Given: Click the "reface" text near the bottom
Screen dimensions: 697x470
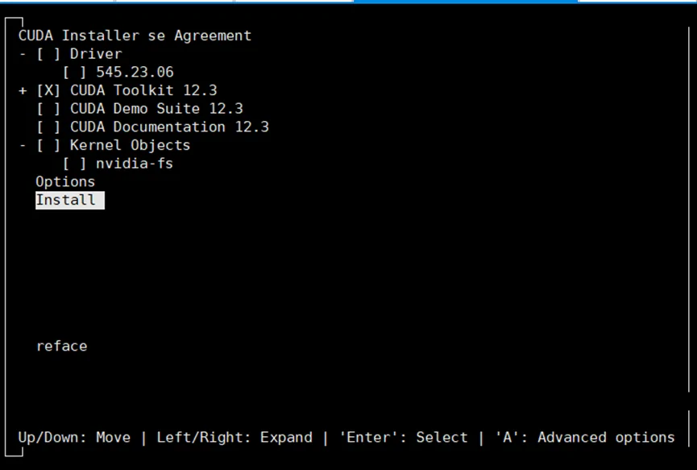Looking at the screenshot, I should coord(62,347).
